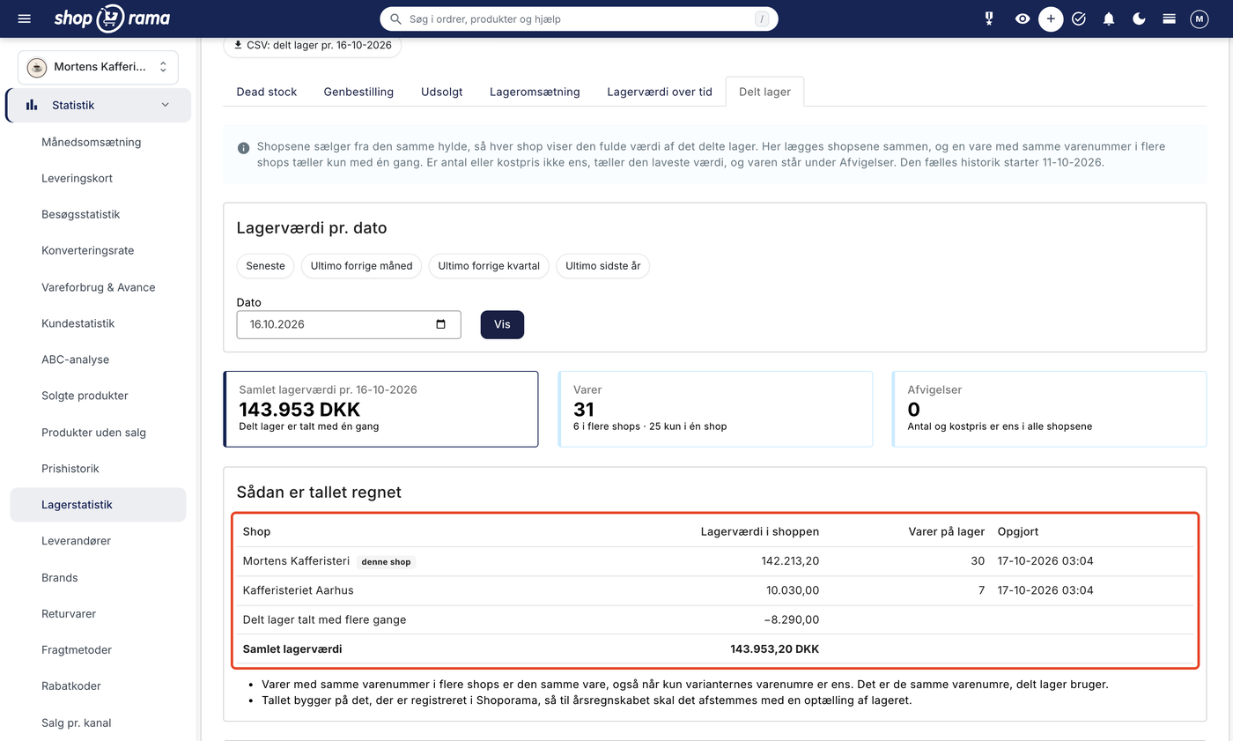Open ABC-analyse in the sidebar
Screen dimensions: 1233x741
point(75,359)
